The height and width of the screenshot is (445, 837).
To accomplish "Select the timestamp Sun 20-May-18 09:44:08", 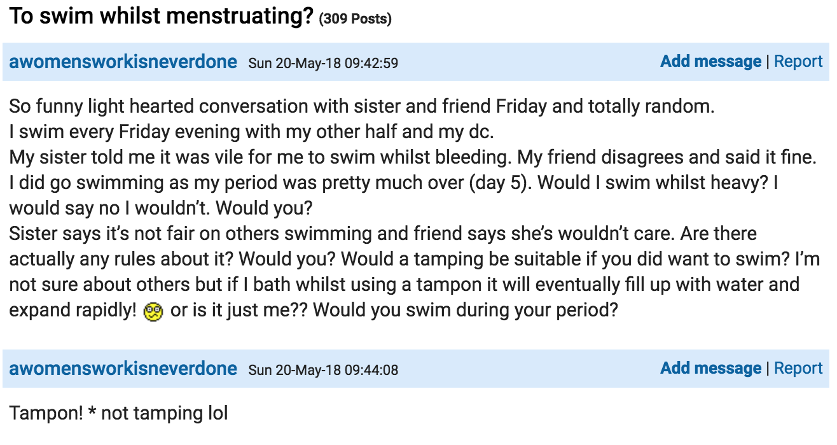I will [323, 370].
